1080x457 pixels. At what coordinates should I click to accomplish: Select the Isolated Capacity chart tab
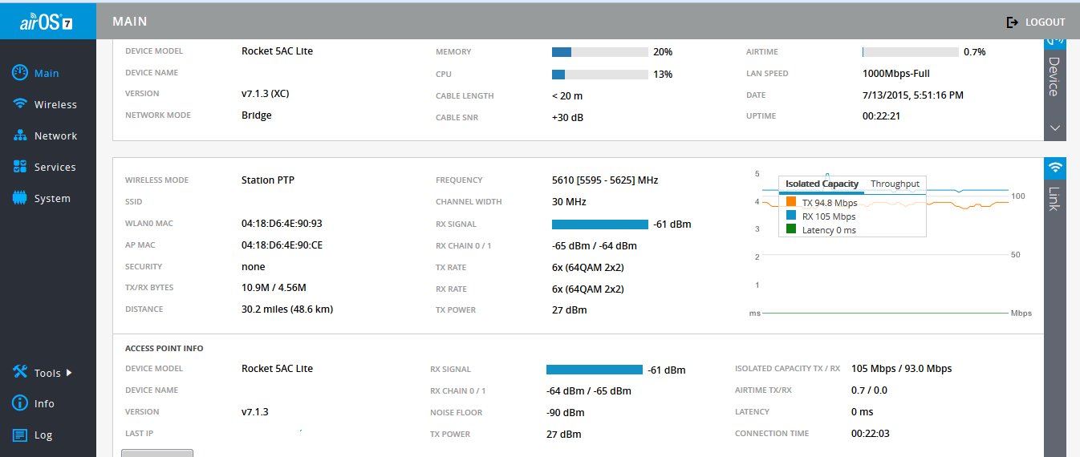tap(822, 184)
